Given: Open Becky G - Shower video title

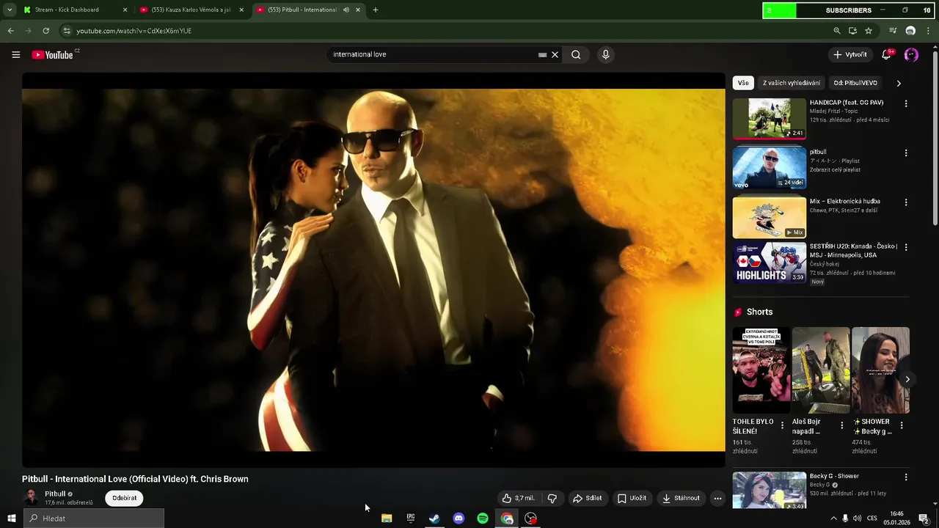Looking at the screenshot, I should [x=834, y=476].
